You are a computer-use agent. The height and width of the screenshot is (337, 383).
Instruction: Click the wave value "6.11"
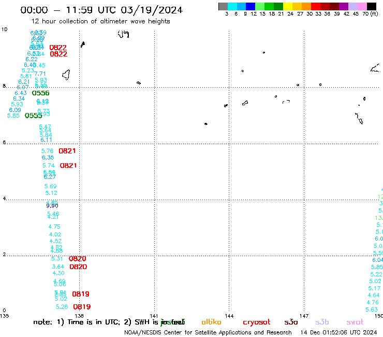coord(46,140)
